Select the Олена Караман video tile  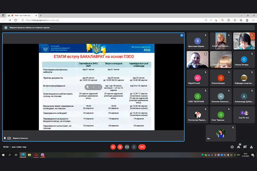221,59
